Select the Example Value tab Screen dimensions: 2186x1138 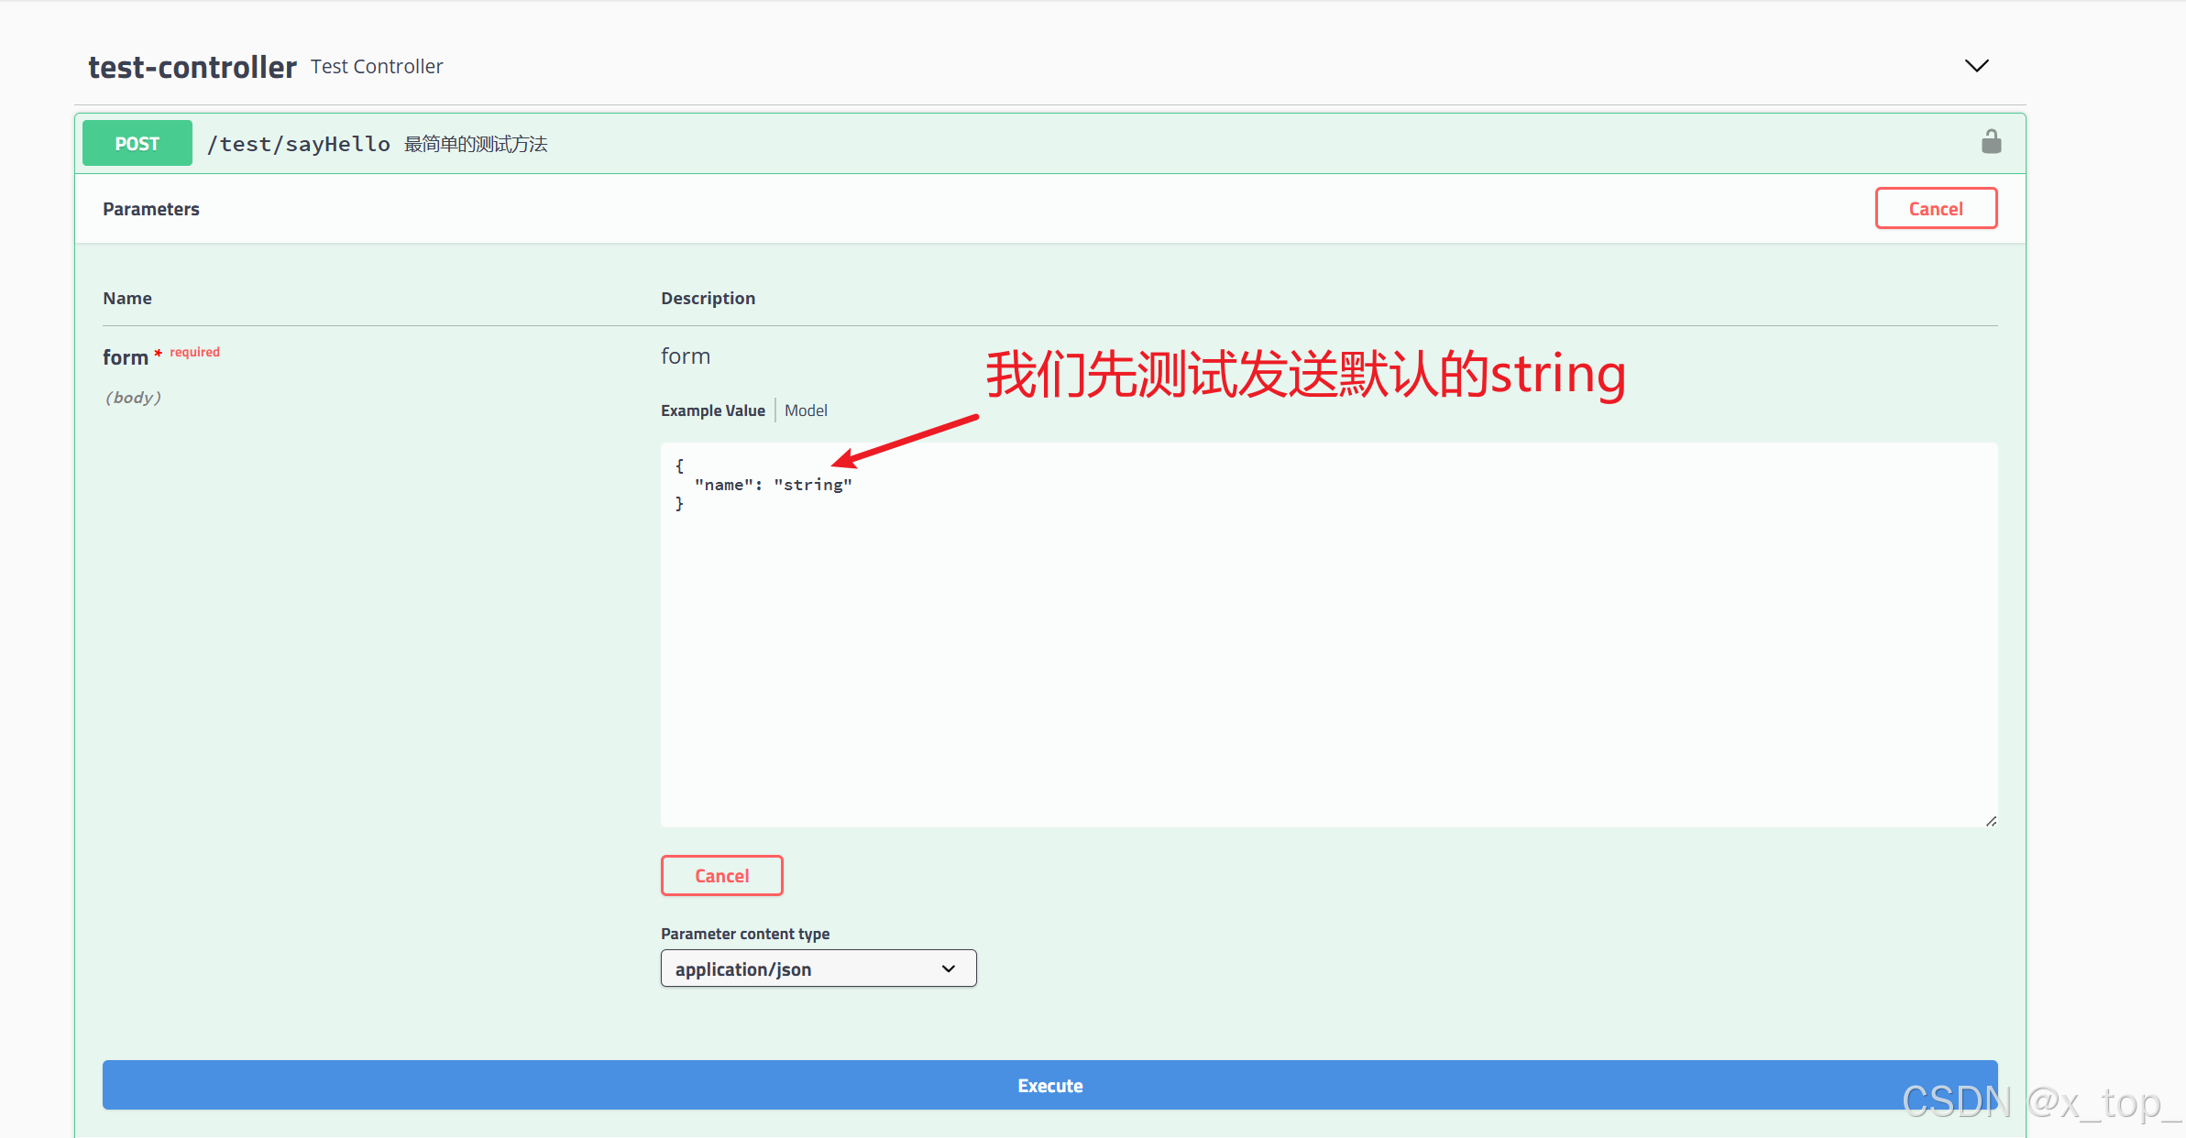click(x=712, y=410)
